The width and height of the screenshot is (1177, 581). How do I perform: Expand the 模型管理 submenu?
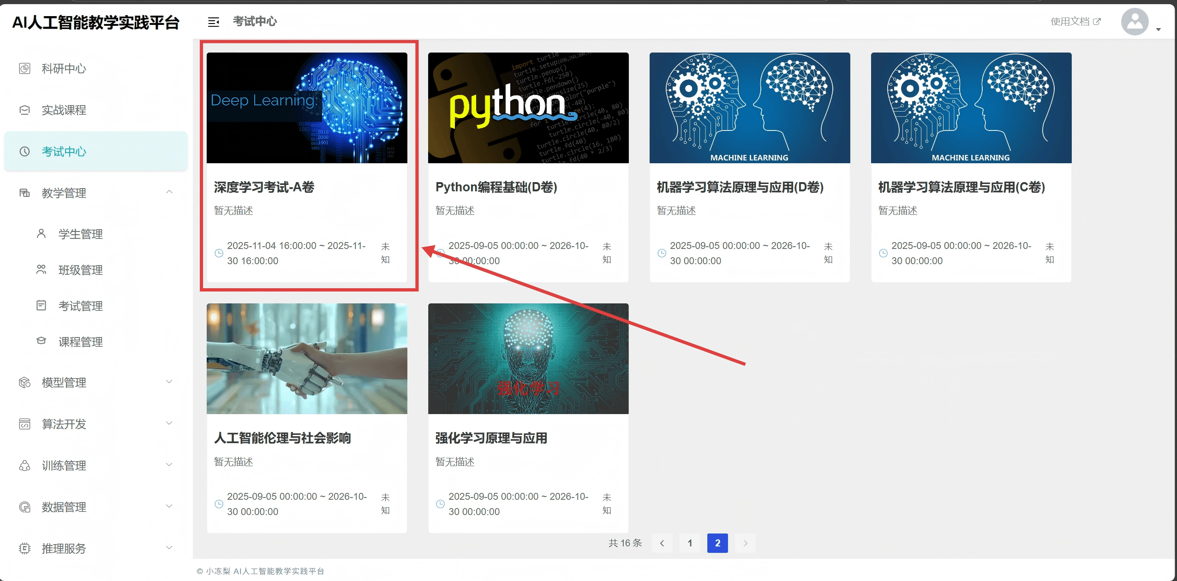(169, 382)
